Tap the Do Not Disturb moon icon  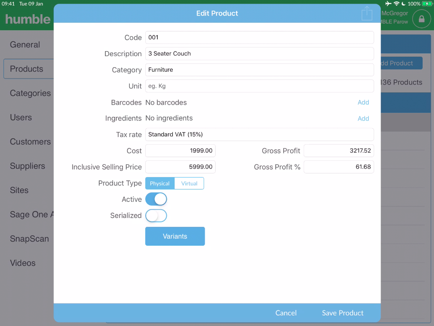pos(403,4)
